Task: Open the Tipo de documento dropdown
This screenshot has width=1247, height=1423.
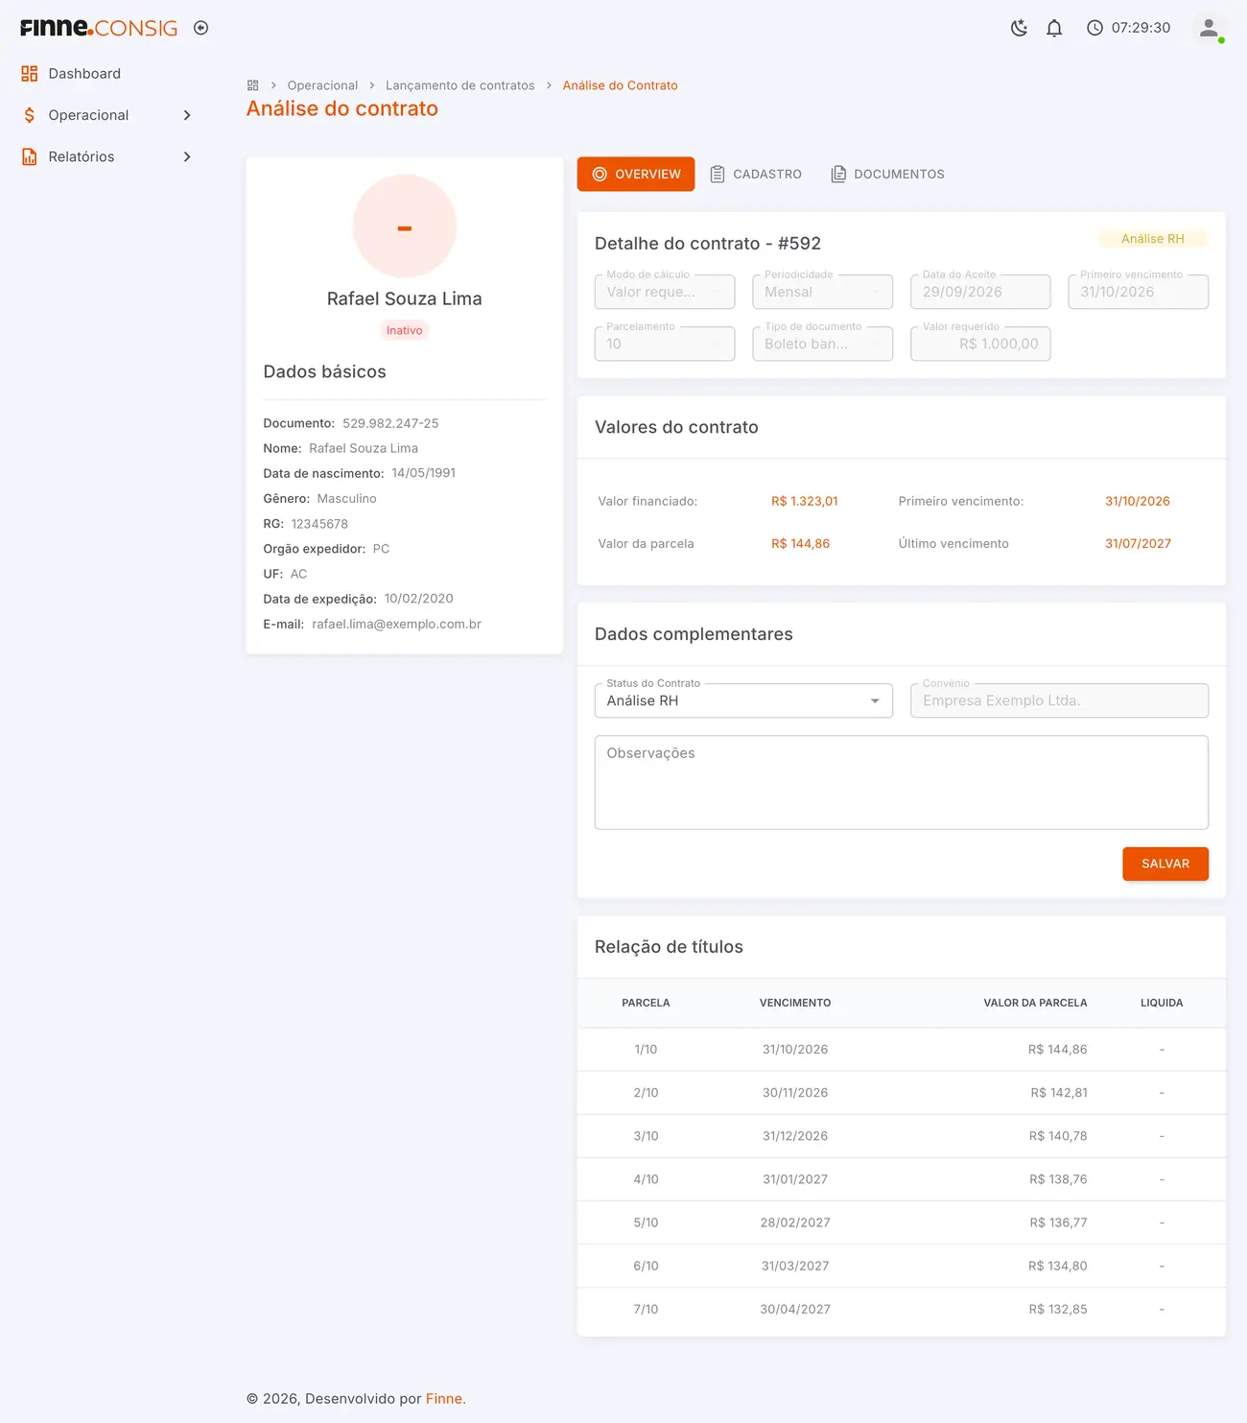Action: click(x=822, y=344)
